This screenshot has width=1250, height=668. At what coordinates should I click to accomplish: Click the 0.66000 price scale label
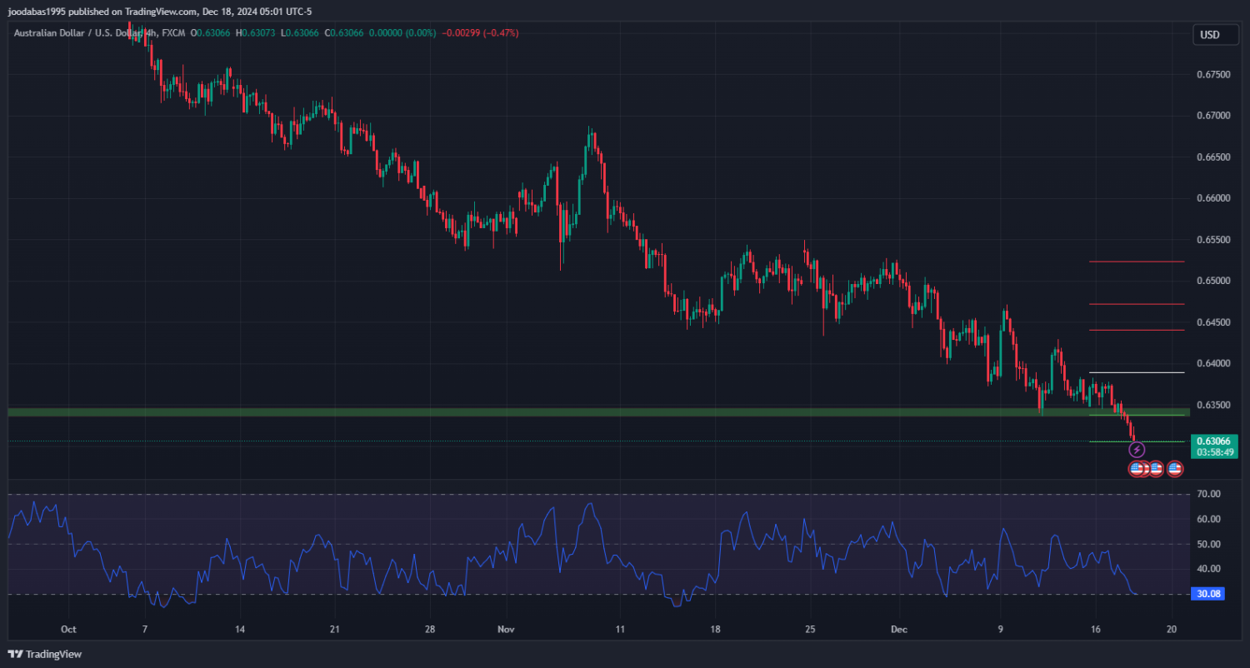pyautogui.click(x=1213, y=199)
